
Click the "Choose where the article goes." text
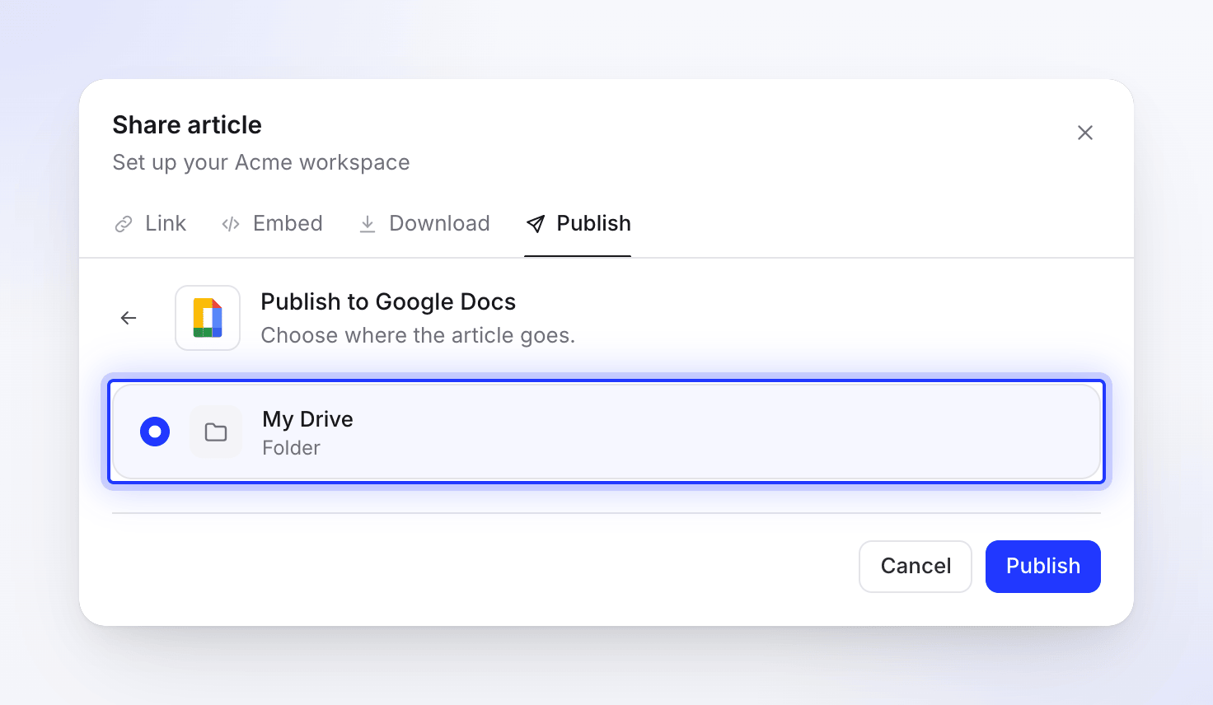(418, 336)
